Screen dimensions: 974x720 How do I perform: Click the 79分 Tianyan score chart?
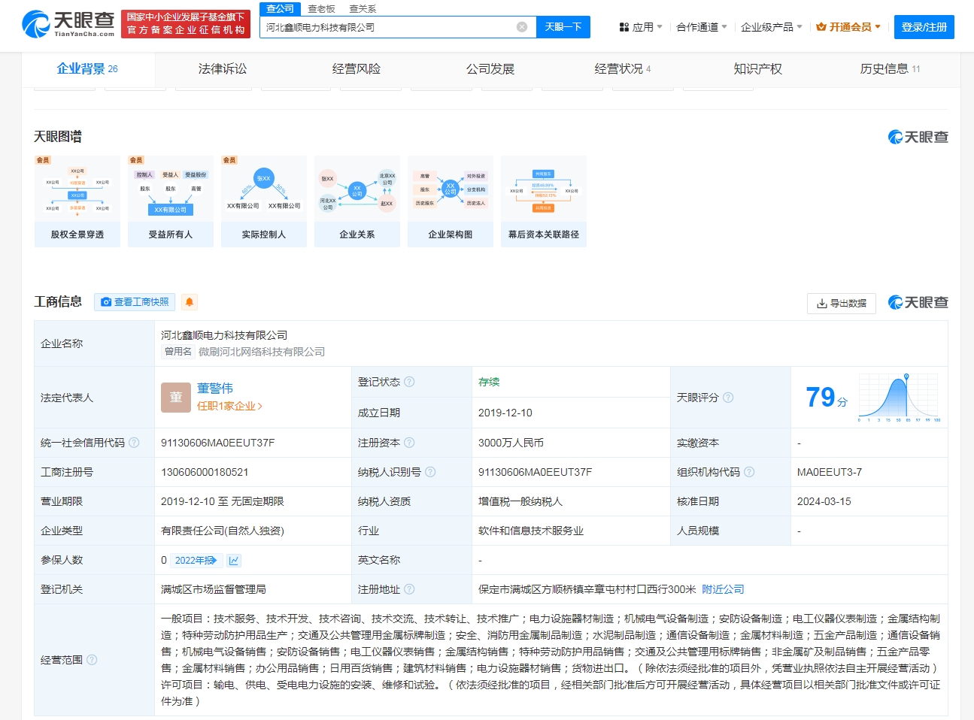point(872,398)
